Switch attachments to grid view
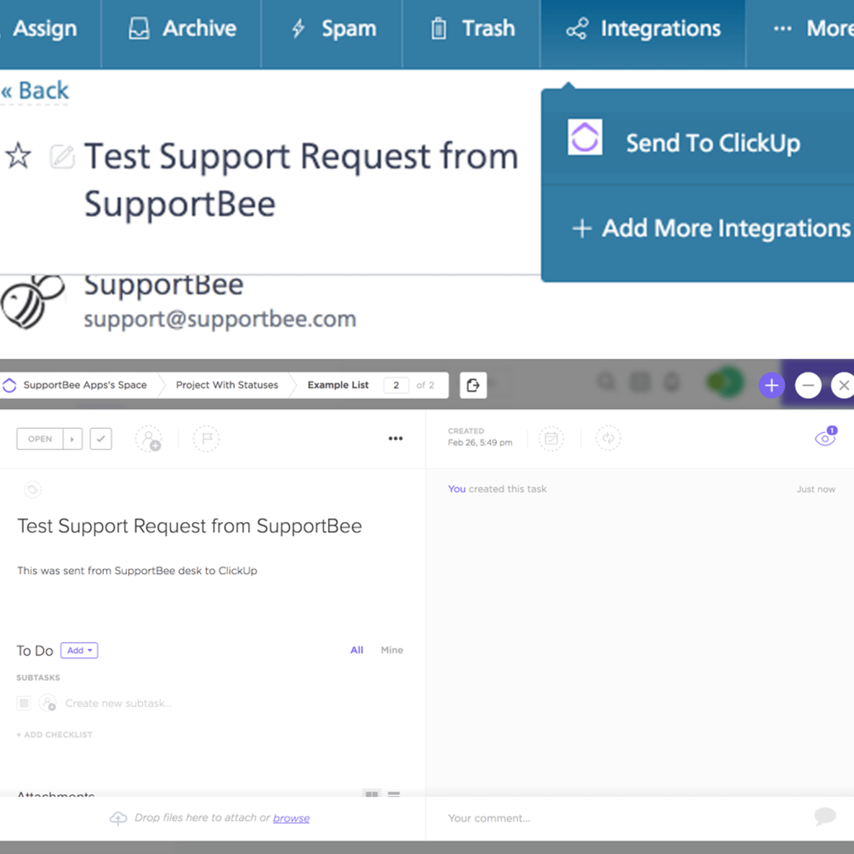 pos(372,794)
